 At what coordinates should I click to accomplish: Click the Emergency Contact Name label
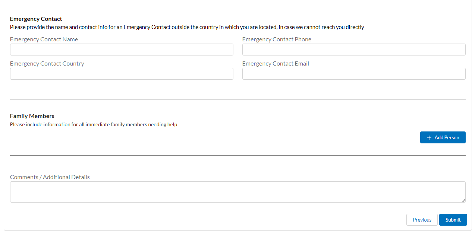(x=44, y=39)
